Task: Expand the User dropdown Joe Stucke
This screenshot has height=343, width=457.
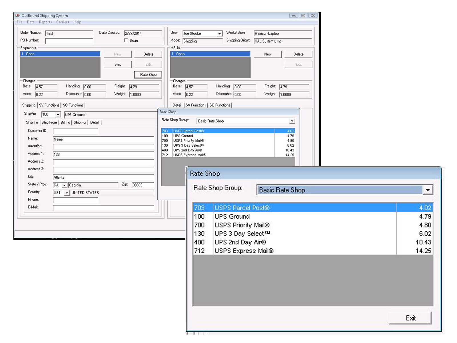Action: [219, 34]
